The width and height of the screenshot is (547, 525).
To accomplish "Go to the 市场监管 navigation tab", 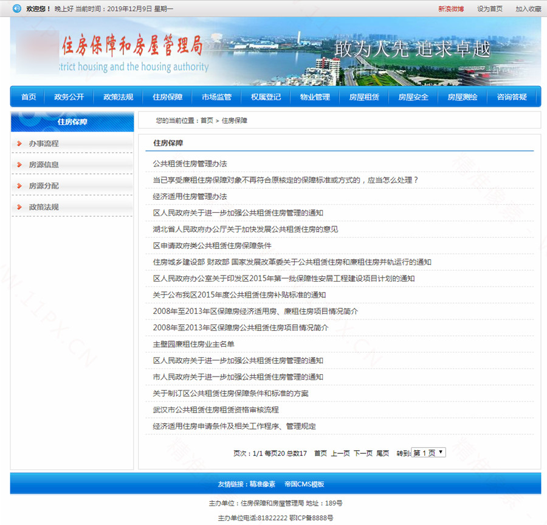I will [x=216, y=97].
